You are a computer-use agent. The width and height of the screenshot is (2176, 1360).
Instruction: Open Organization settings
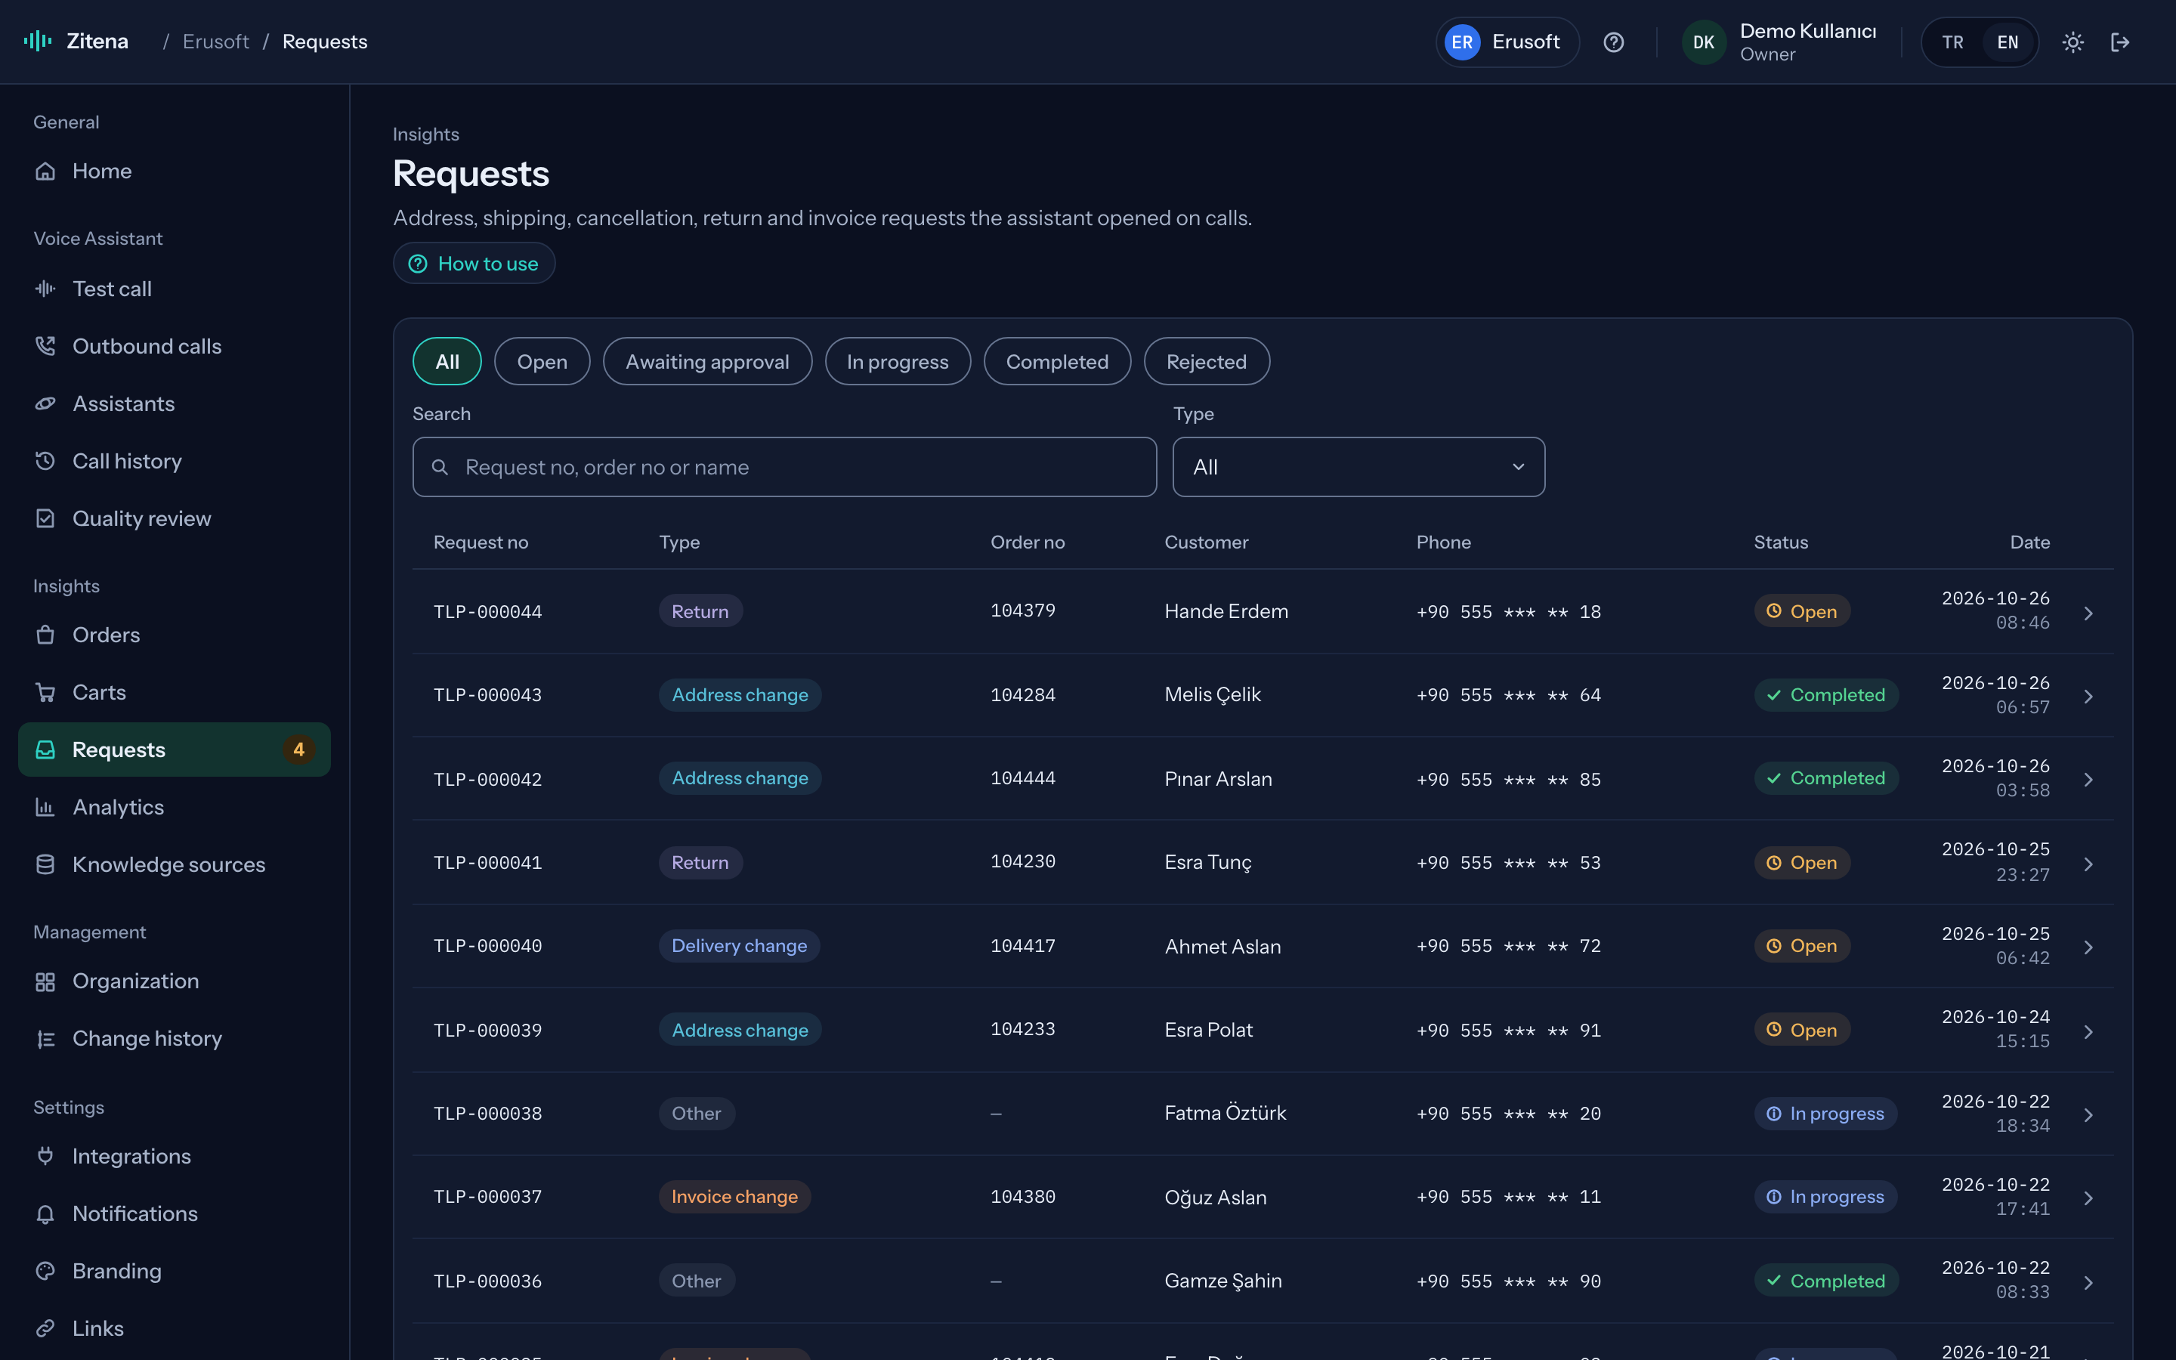coord(175,981)
